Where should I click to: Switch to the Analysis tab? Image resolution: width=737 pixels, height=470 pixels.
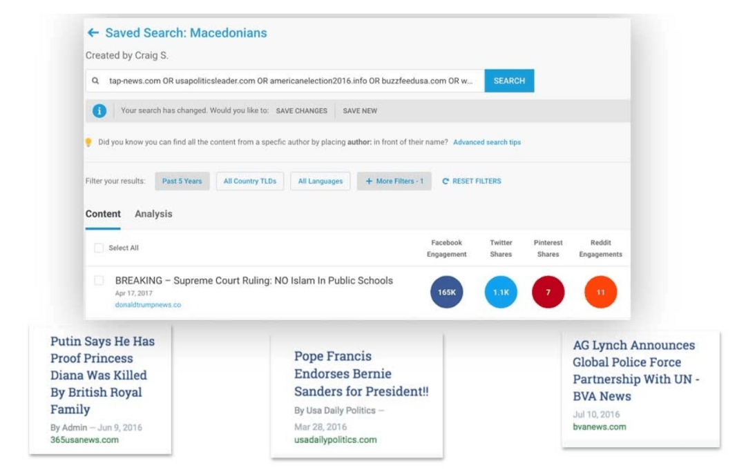click(154, 214)
